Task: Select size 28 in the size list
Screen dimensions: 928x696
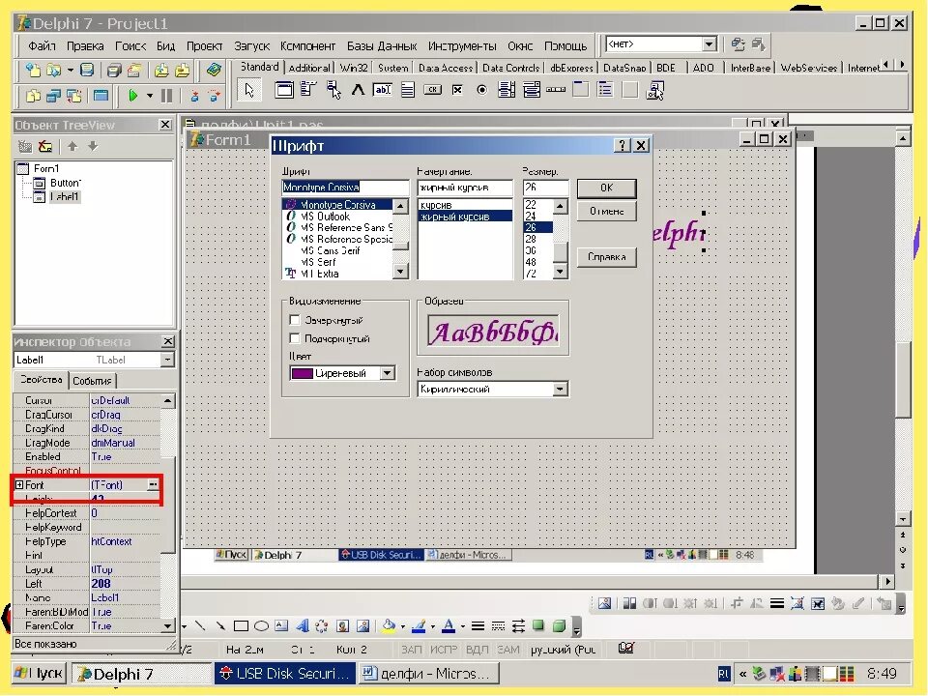Action: coord(531,239)
